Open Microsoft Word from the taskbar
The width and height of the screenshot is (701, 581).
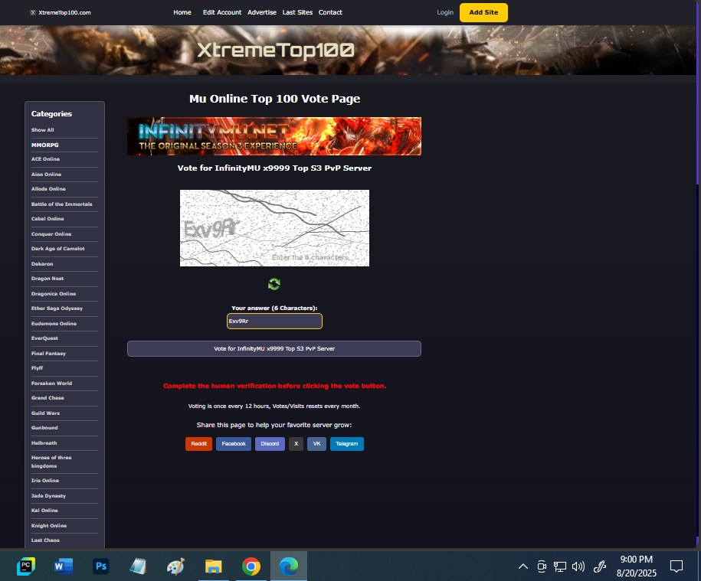(64, 566)
